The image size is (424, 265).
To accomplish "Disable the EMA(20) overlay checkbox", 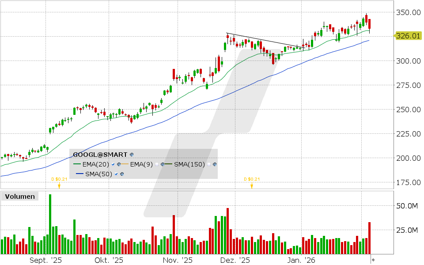I will tap(113, 165).
